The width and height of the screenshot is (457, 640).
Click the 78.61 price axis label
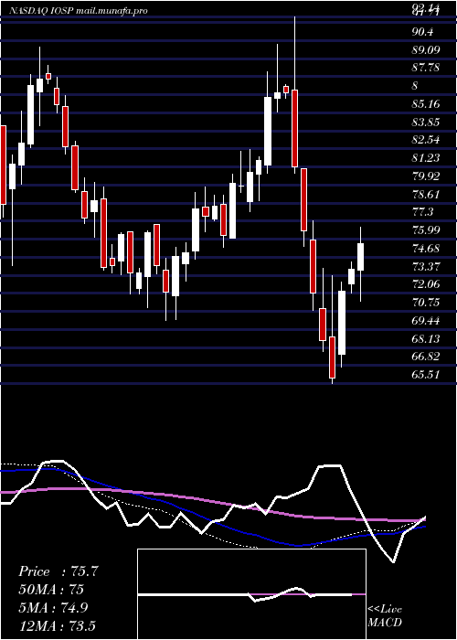pyautogui.click(x=426, y=194)
